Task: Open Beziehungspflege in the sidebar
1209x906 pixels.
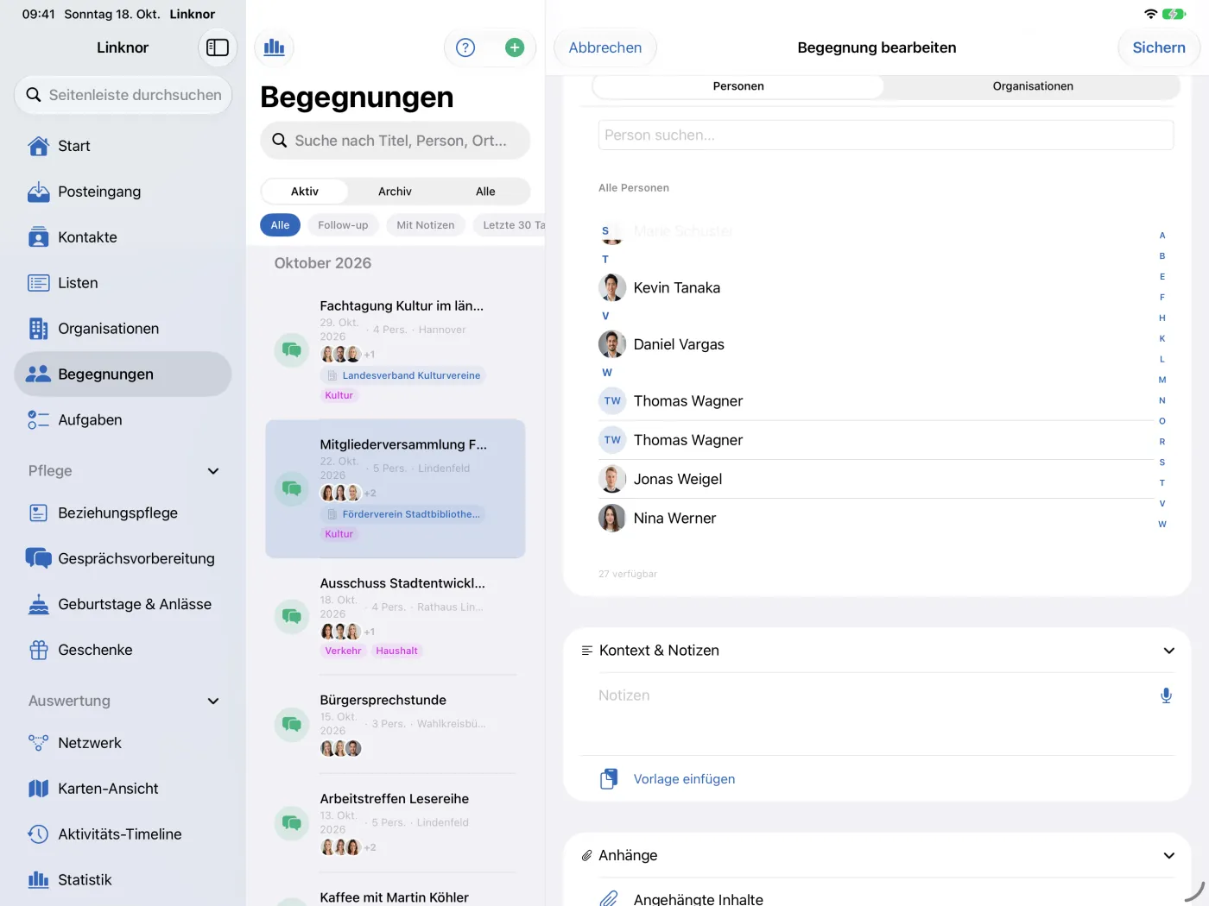Action: [123, 513]
